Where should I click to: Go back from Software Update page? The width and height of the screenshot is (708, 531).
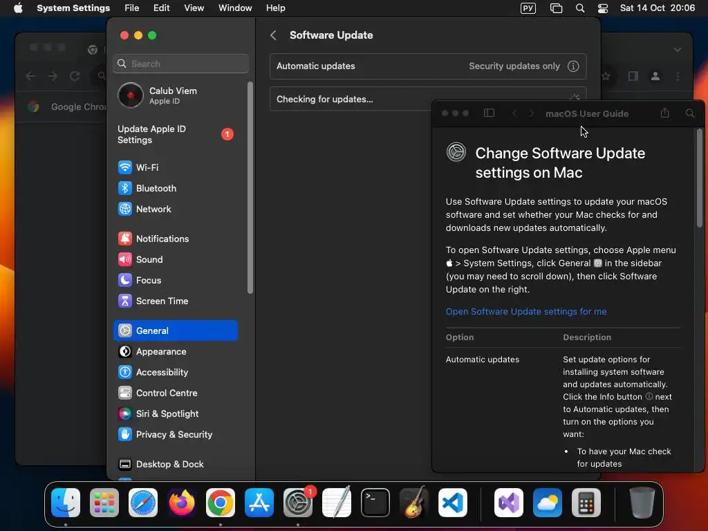click(273, 35)
